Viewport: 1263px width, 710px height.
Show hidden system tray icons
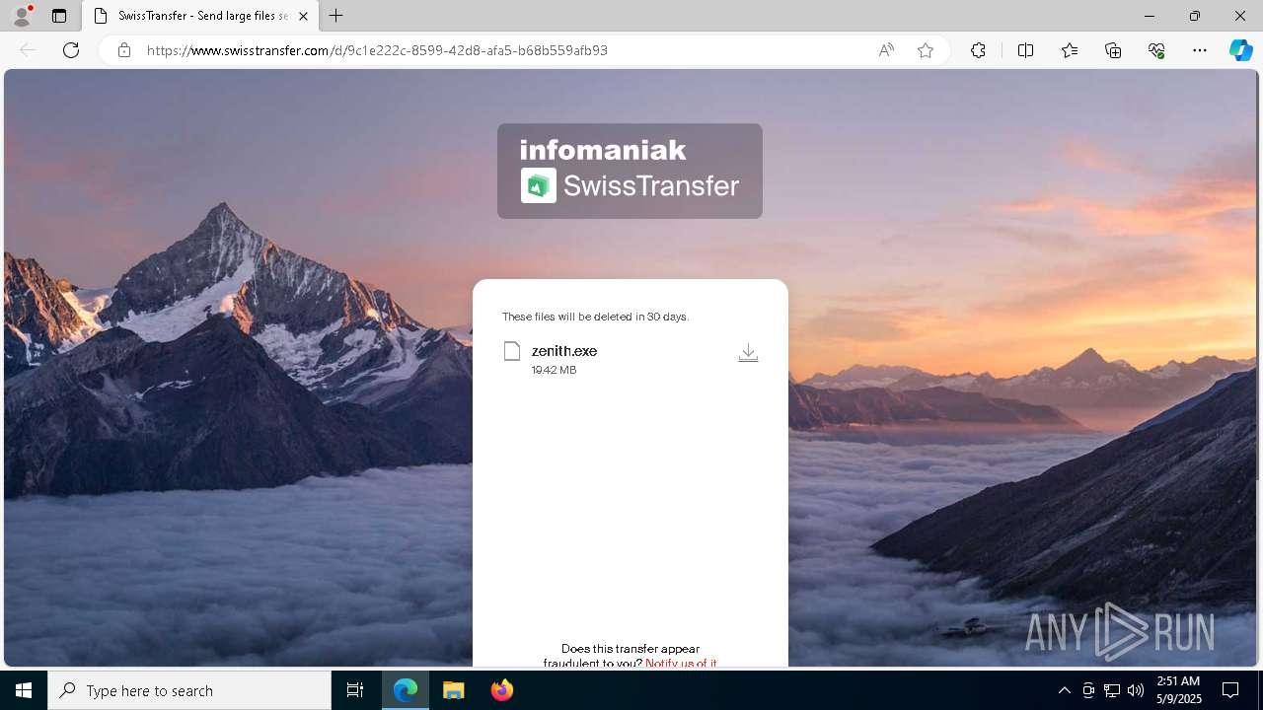click(1064, 690)
